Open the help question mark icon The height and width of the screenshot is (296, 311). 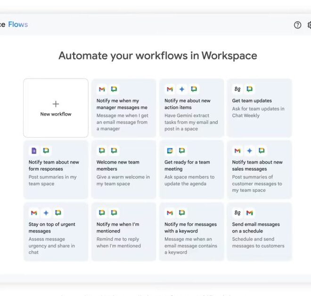point(297,25)
